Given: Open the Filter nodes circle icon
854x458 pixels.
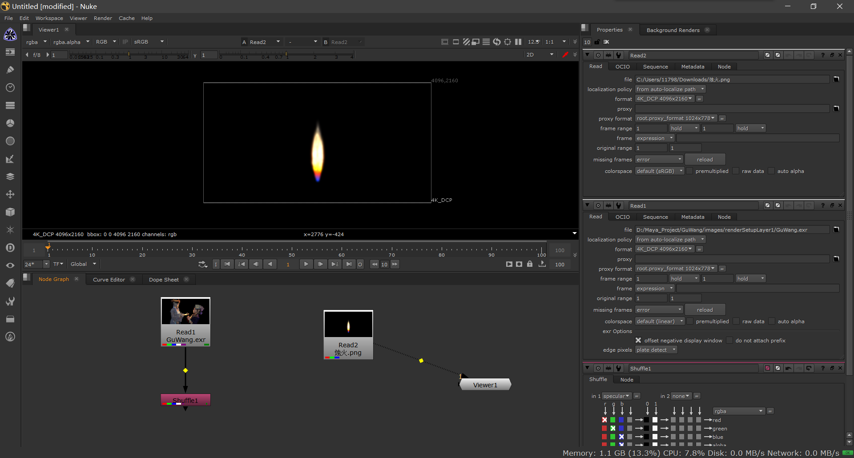Looking at the screenshot, I should [10, 141].
